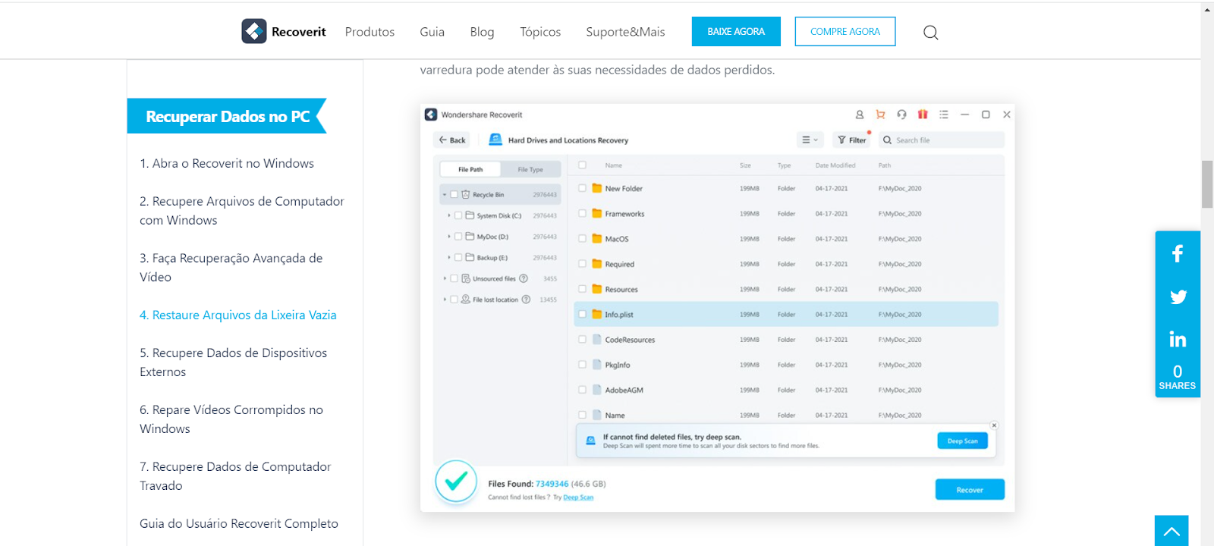Click the COMPRE AGORA button
The height and width of the screenshot is (546, 1214).
[845, 31]
